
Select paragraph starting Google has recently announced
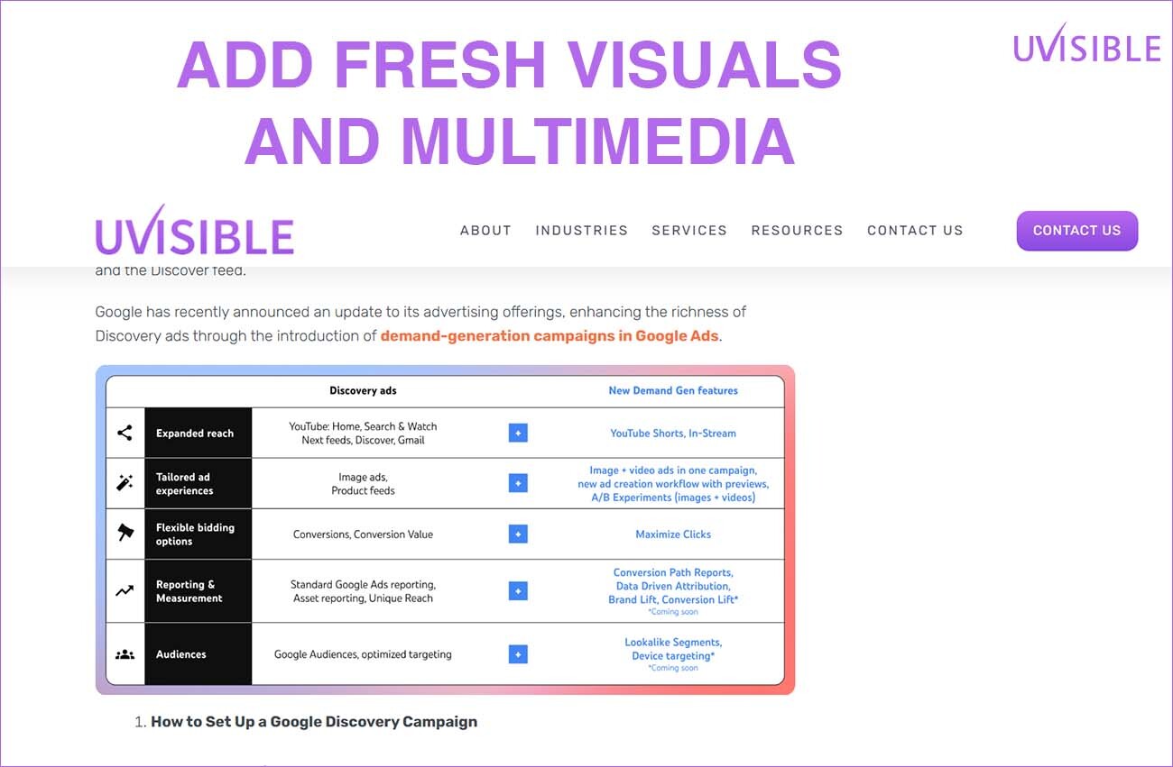coord(420,324)
